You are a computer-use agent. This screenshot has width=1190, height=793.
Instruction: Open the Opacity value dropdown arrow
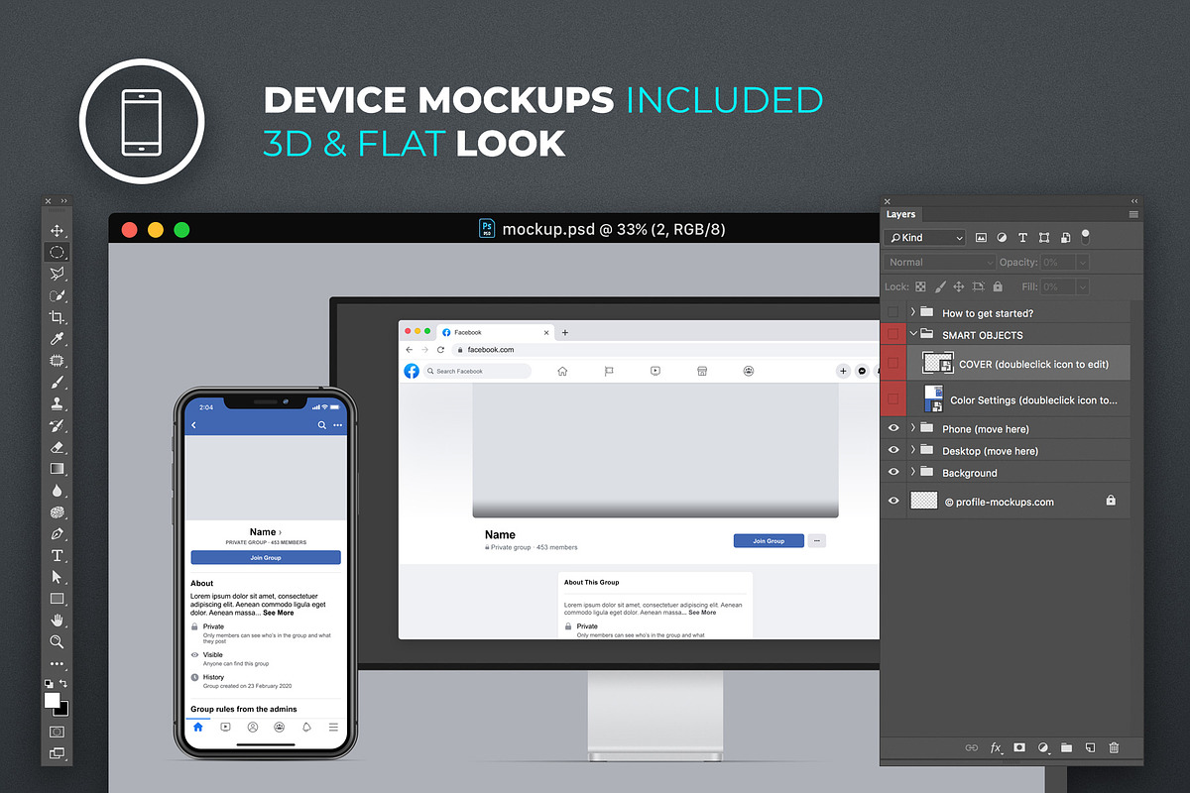[x=1082, y=262]
